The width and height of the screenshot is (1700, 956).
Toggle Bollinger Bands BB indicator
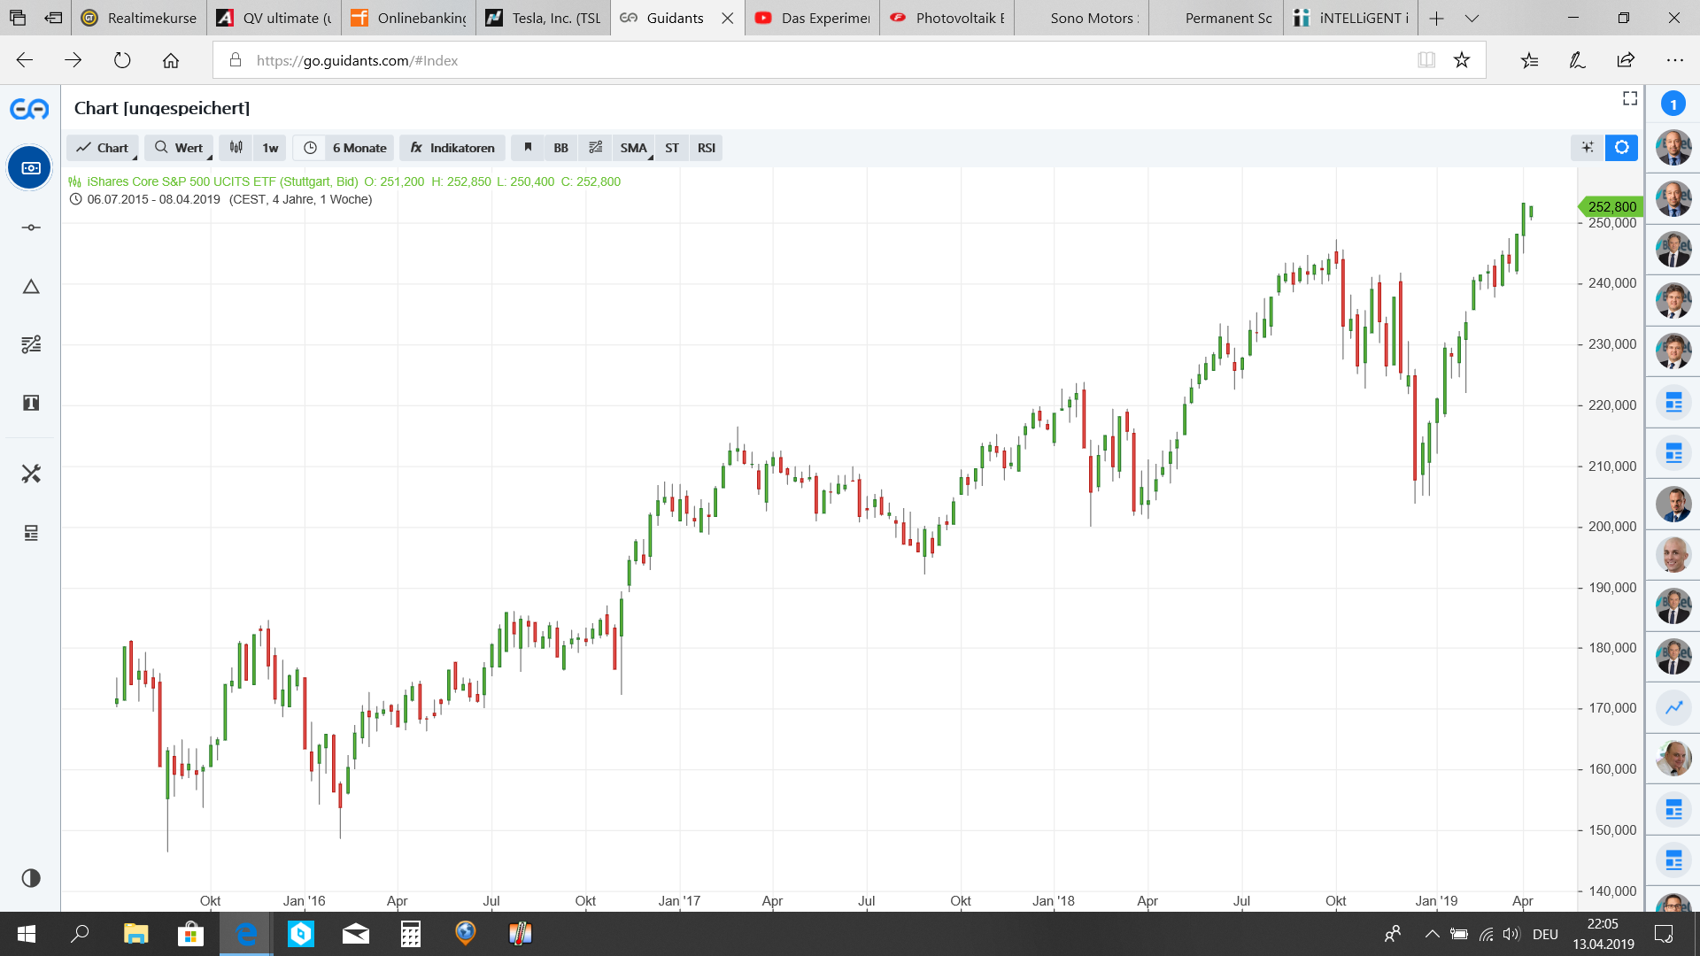560,148
